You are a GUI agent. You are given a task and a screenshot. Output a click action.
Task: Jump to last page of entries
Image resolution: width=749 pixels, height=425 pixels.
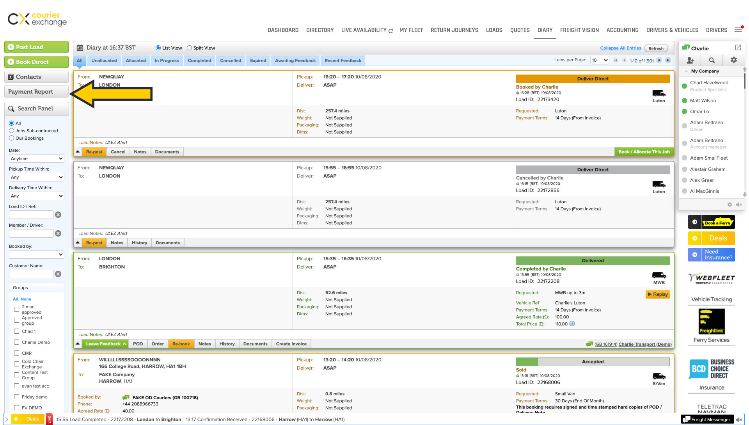668,60
